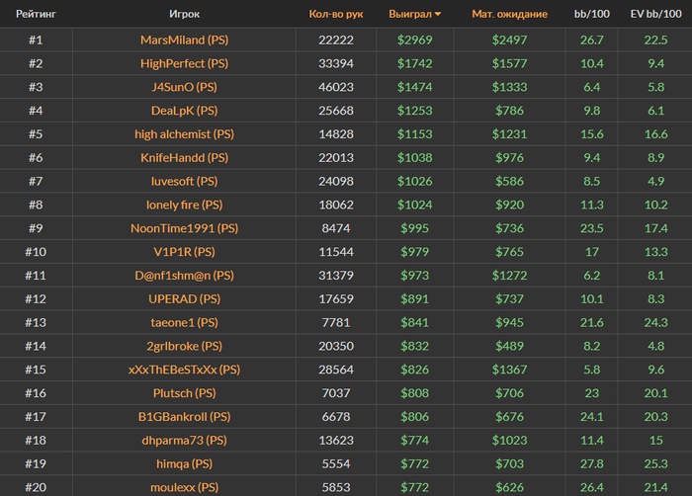This screenshot has height=496, width=692.
Task: Select player J4SunO (PS)
Action: pos(184,87)
